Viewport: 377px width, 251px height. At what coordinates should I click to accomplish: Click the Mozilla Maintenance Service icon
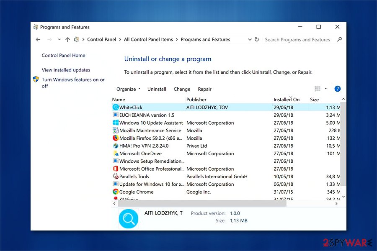click(x=116, y=130)
